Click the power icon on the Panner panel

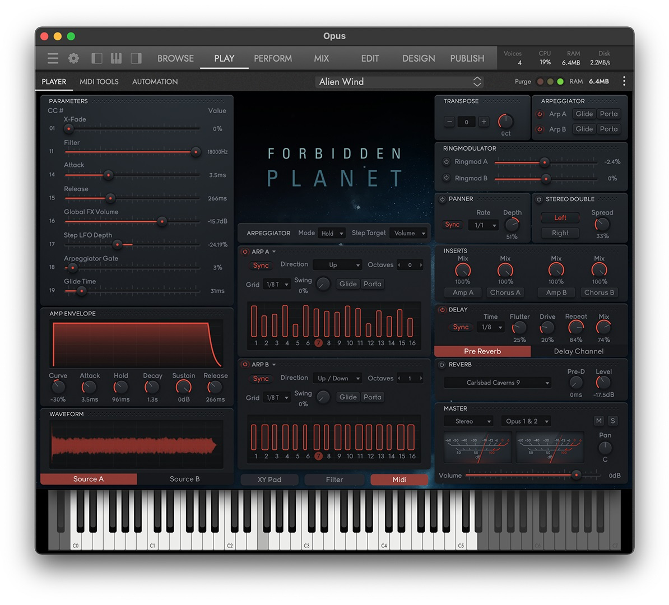tap(442, 199)
